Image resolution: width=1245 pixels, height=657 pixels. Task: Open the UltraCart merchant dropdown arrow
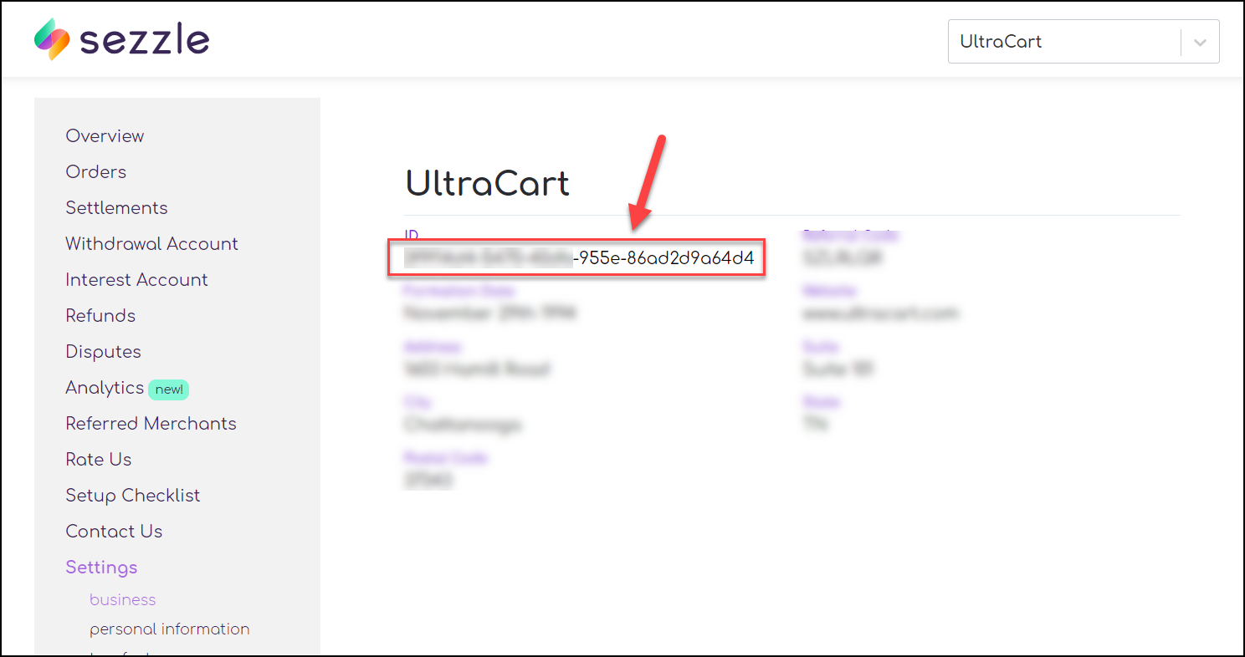coord(1200,42)
